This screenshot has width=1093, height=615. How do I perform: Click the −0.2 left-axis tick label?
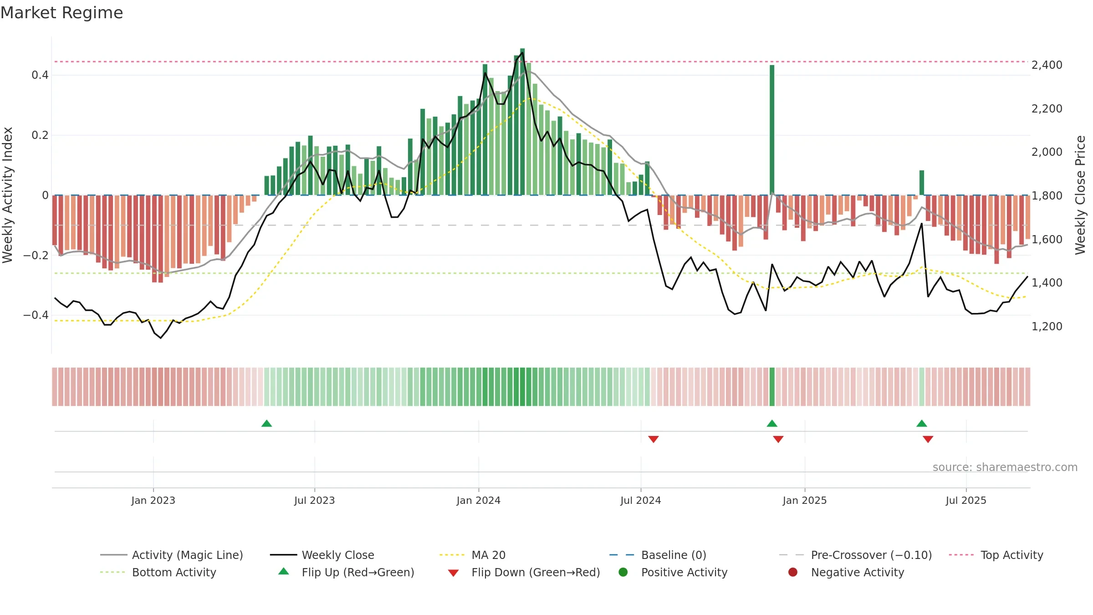36,256
